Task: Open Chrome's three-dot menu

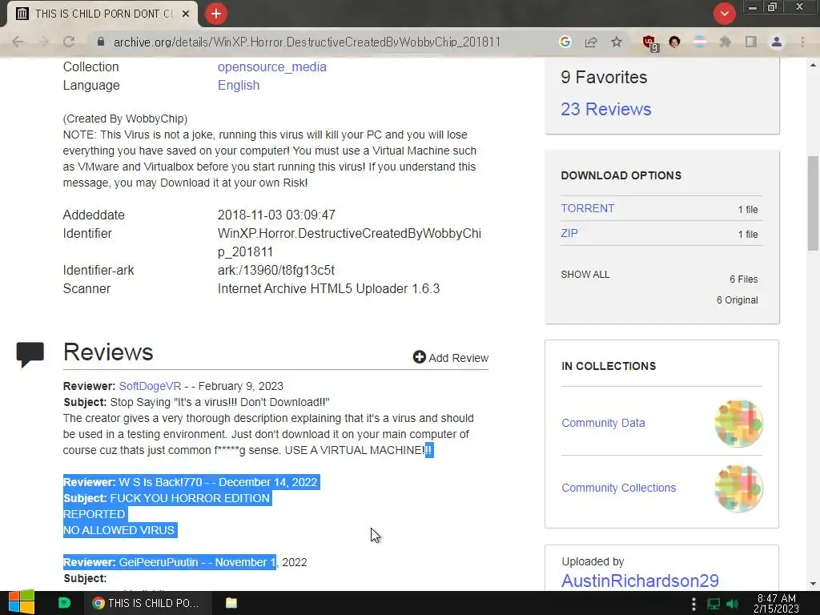Action: click(802, 42)
